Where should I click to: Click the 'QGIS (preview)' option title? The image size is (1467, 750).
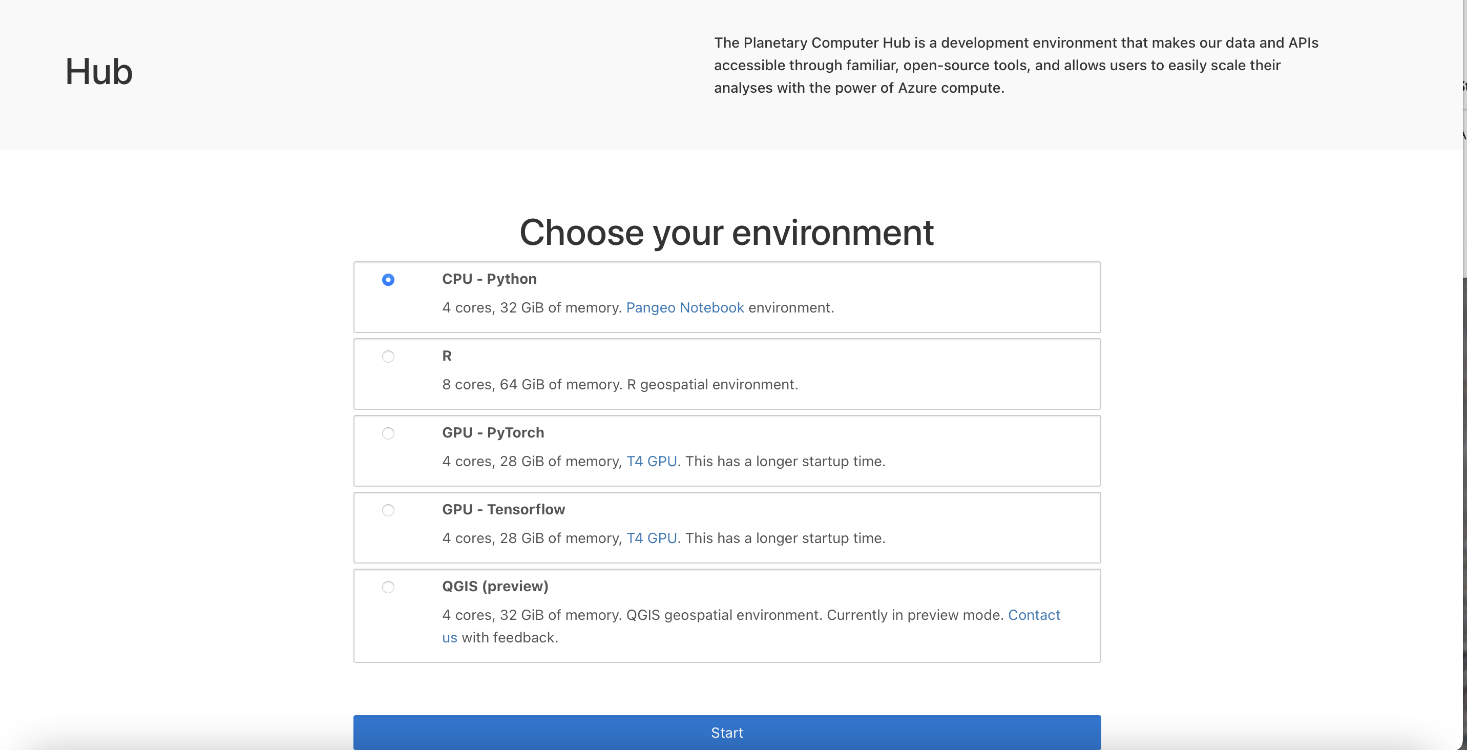pyautogui.click(x=495, y=587)
